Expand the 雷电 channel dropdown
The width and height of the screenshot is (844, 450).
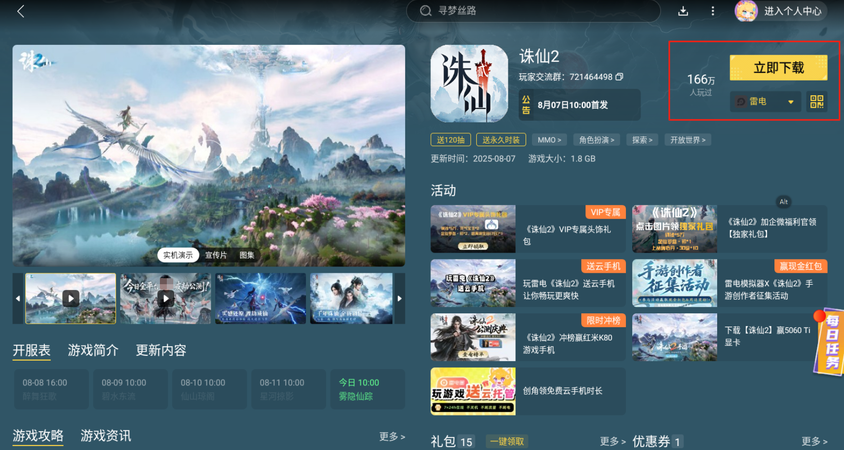[x=765, y=102]
